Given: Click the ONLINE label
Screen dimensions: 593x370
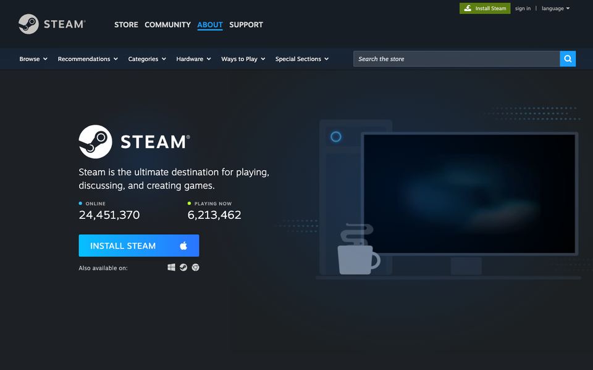Looking at the screenshot, I should pyautogui.click(x=95, y=203).
